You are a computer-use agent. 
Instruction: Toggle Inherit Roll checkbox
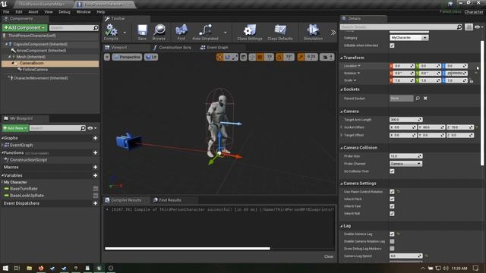[392, 214]
